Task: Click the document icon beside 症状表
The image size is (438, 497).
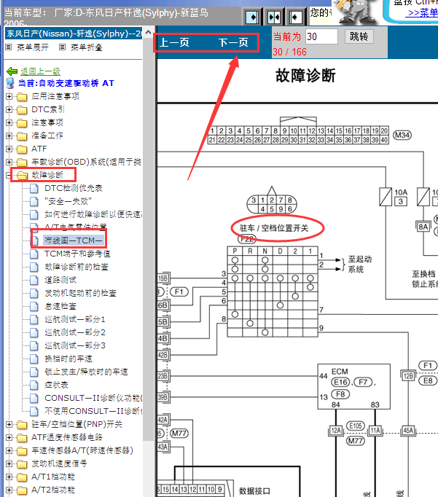Action: point(34,386)
